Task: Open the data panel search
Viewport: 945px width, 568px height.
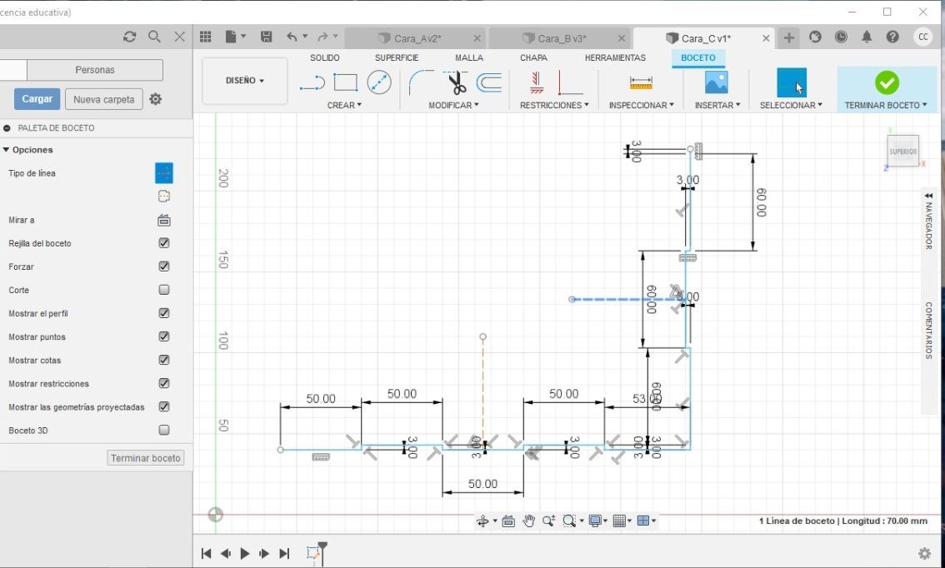Action: click(154, 37)
